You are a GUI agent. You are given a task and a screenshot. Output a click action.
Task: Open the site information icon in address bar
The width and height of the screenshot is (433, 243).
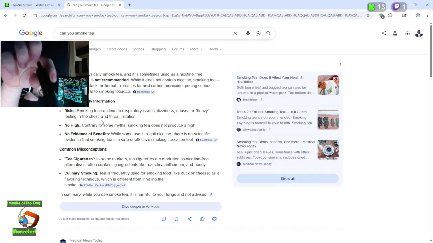[x=35, y=15]
